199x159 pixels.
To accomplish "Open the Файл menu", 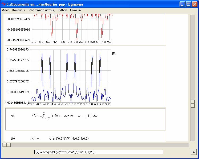I will point(6,10).
